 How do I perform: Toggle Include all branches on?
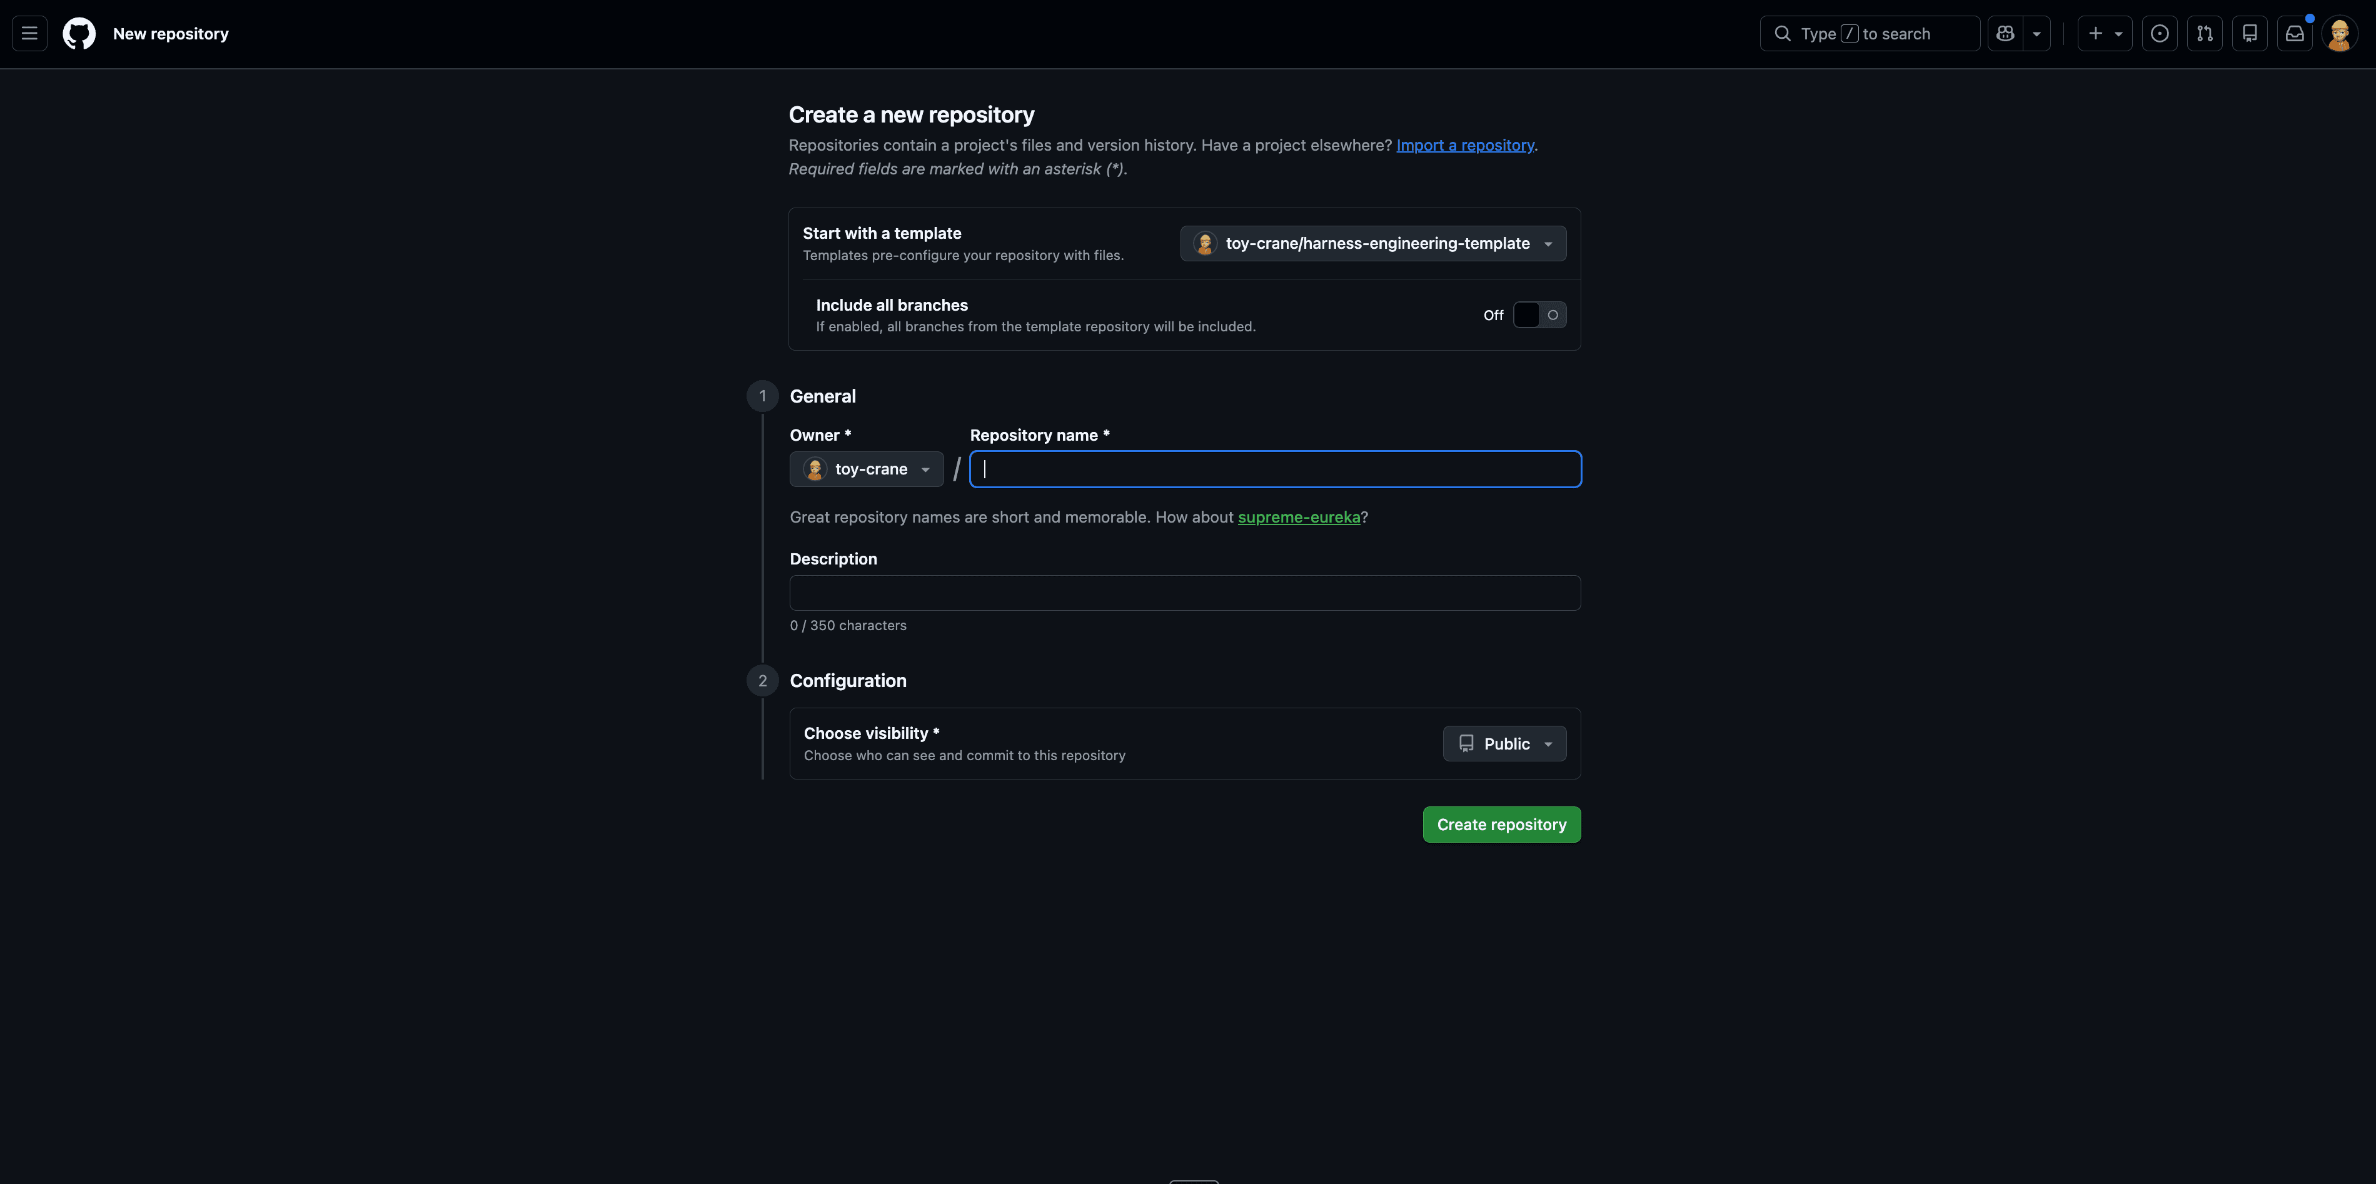pos(1539,314)
